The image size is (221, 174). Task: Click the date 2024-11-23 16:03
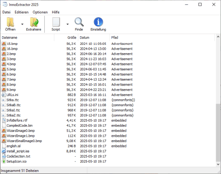(93, 59)
